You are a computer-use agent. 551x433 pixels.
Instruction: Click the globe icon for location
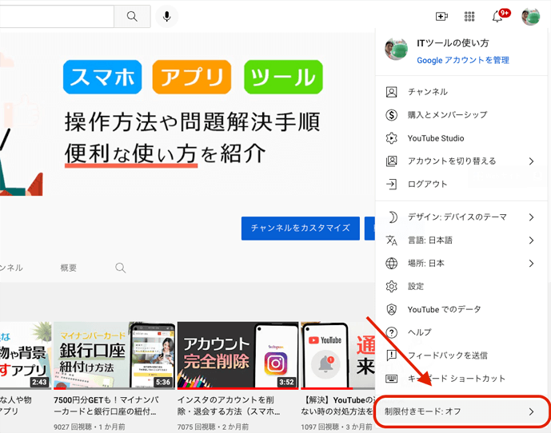pyautogui.click(x=392, y=264)
